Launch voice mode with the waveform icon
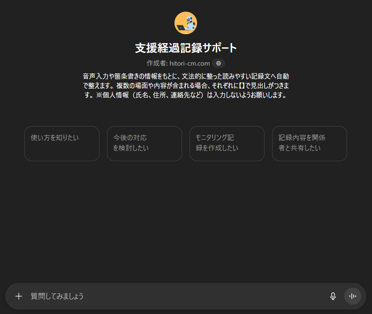Viewport: 372px width, 314px height. 352,296
